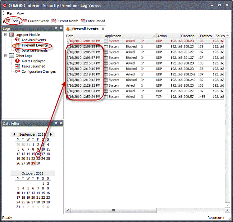Filter logs by Current Week

(36, 21)
